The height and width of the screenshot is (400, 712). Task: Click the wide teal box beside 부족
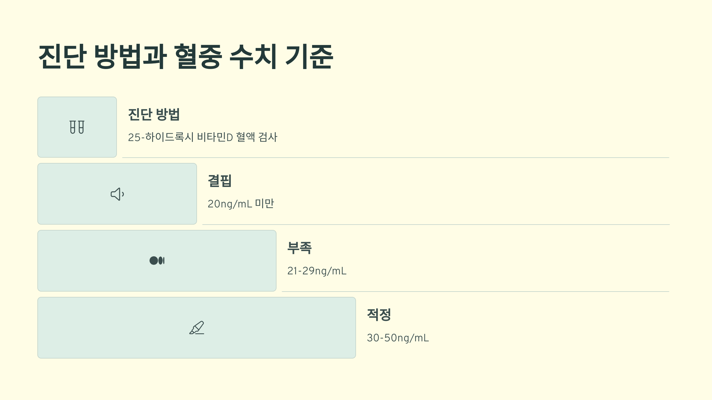point(157,261)
